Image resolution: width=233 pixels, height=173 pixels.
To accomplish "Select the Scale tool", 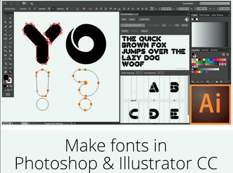I will (x=10, y=43).
